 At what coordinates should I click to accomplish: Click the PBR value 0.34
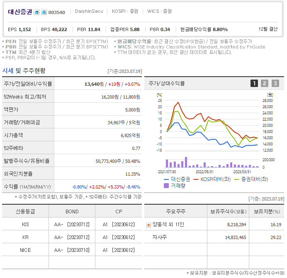click(165, 29)
